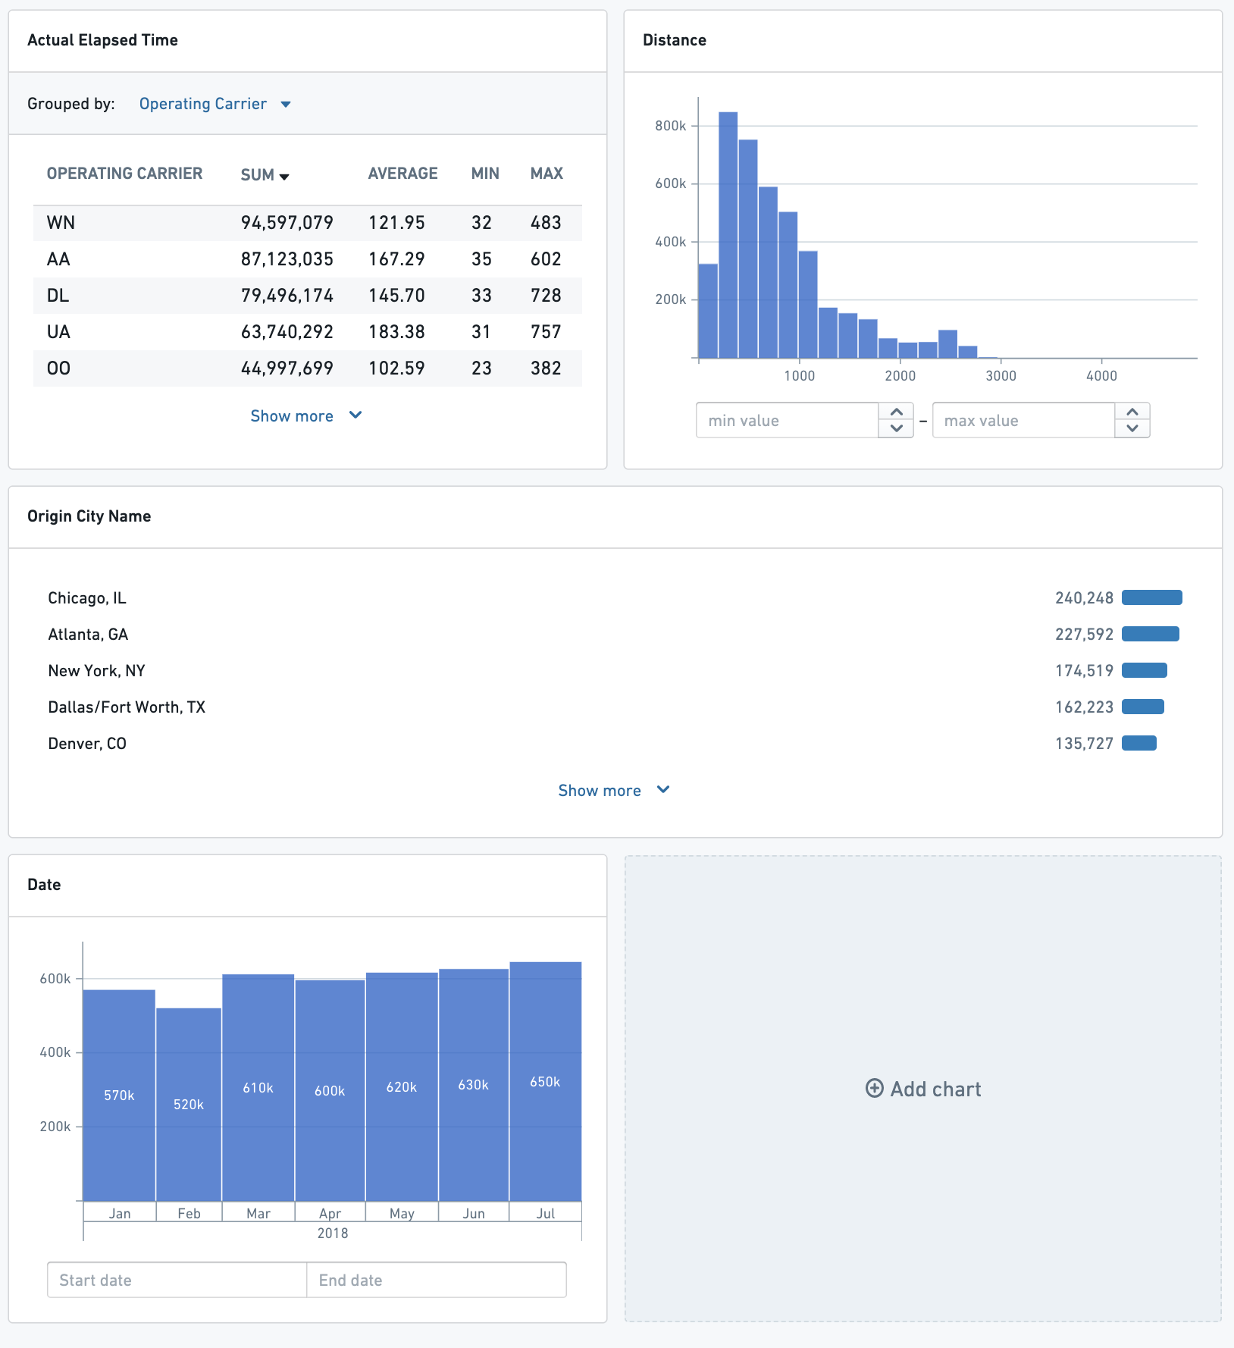This screenshot has height=1348, width=1234.
Task: Increment the Distance min value stepper
Action: 896,412
